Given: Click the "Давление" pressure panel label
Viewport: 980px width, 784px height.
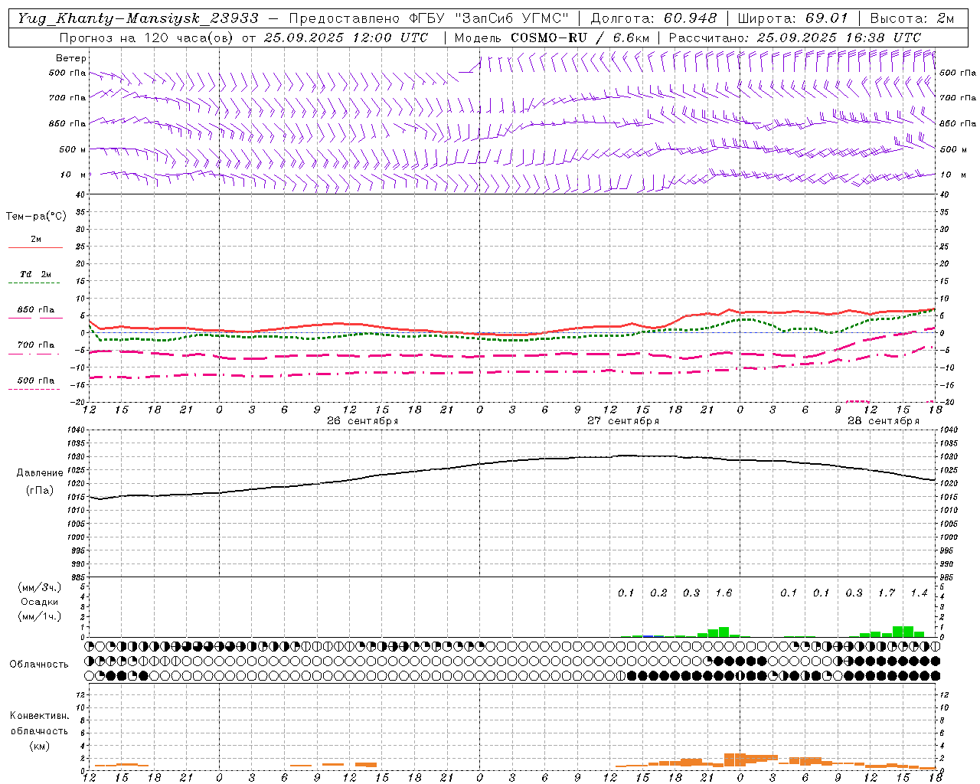Looking at the screenshot, I should coord(40,473).
